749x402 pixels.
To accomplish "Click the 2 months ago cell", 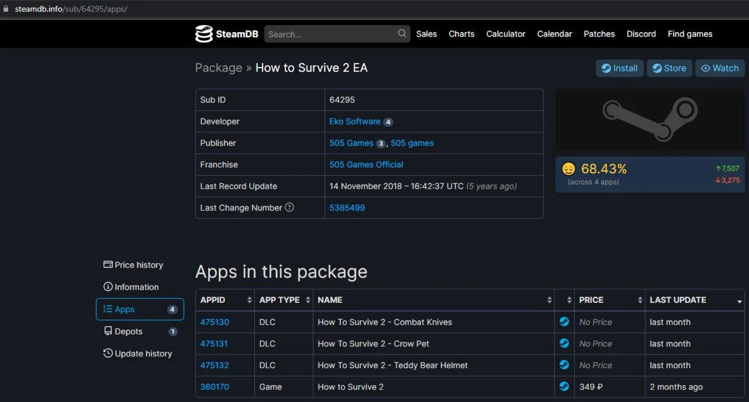I will (x=695, y=387).
